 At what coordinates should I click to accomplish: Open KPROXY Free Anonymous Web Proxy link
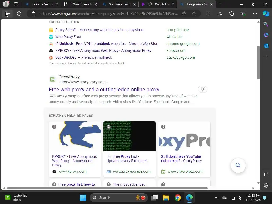103,51
